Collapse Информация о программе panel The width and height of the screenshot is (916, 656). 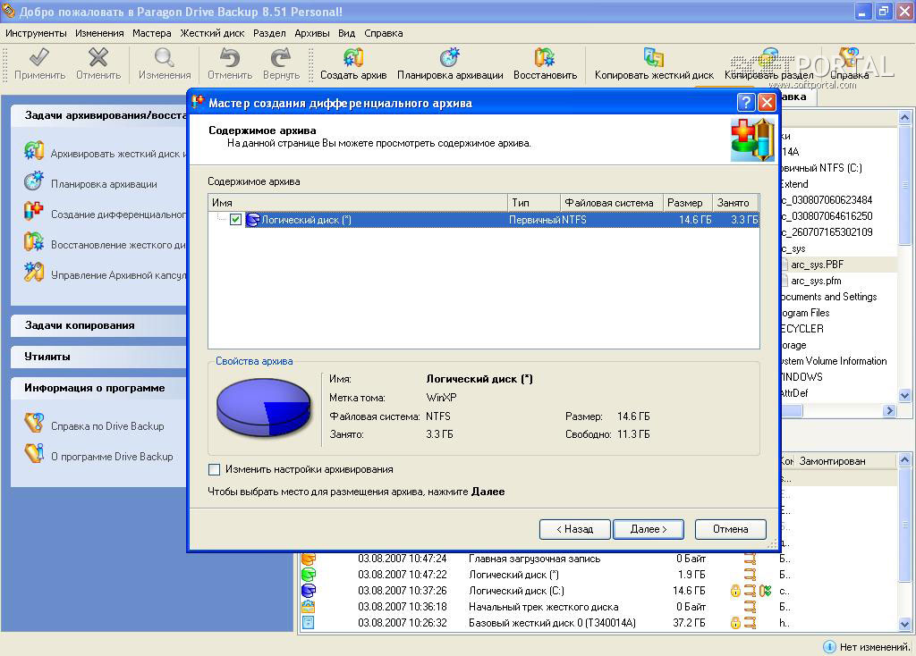98,388
